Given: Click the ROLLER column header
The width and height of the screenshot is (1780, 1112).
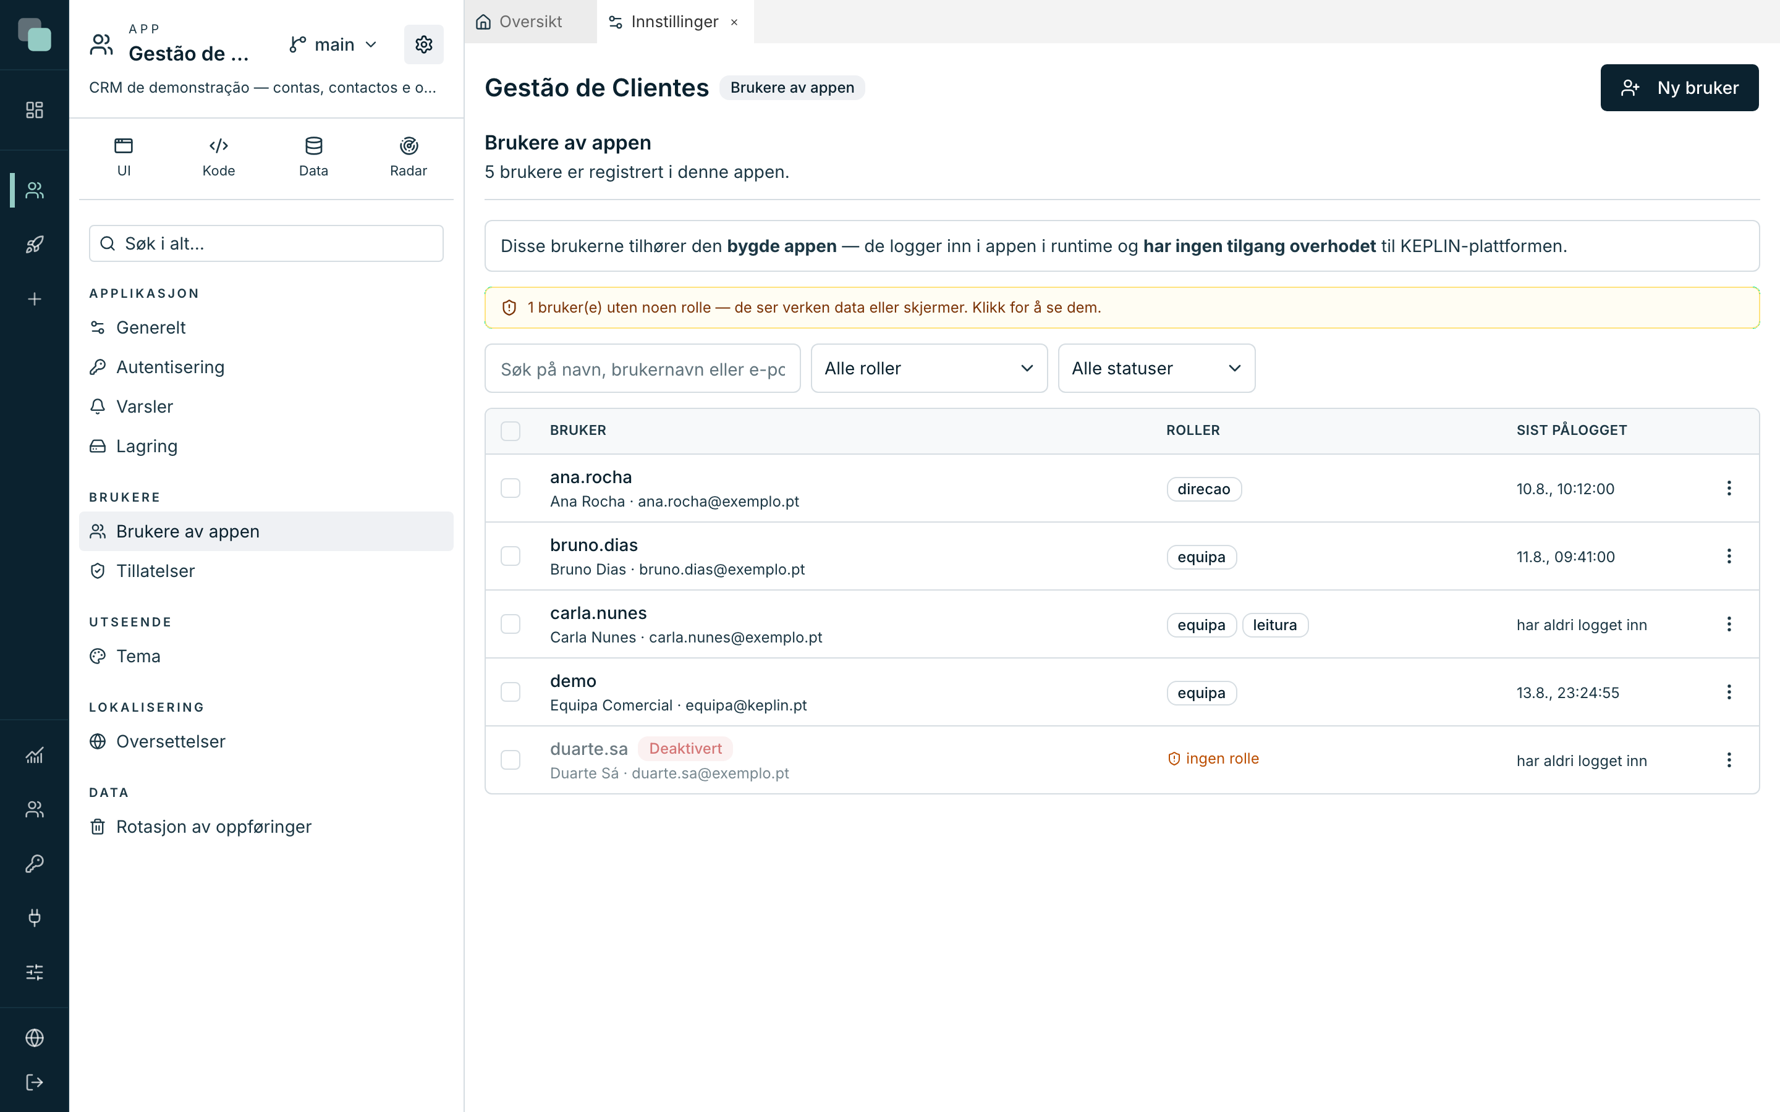Looking at the screenshot, I should (x=1193, y=430).
